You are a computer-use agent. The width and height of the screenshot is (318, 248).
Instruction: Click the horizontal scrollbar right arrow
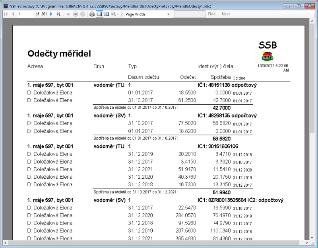click(x=306, y=243)
